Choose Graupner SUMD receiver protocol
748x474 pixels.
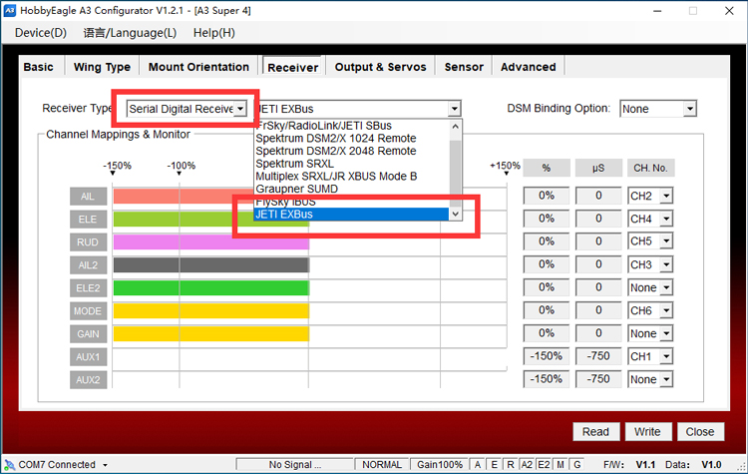point(296,189)
